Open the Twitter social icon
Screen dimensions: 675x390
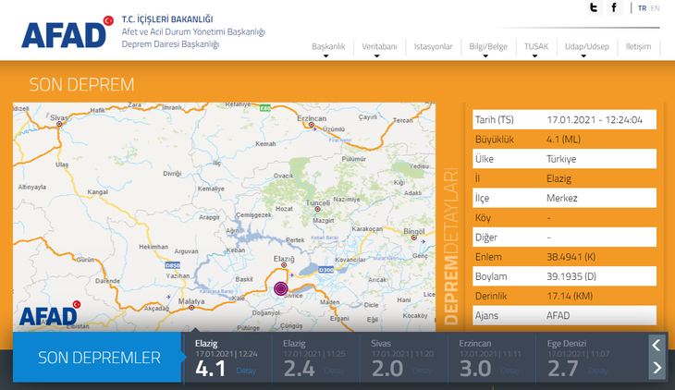pyautogui.click(x=594, y=8)
